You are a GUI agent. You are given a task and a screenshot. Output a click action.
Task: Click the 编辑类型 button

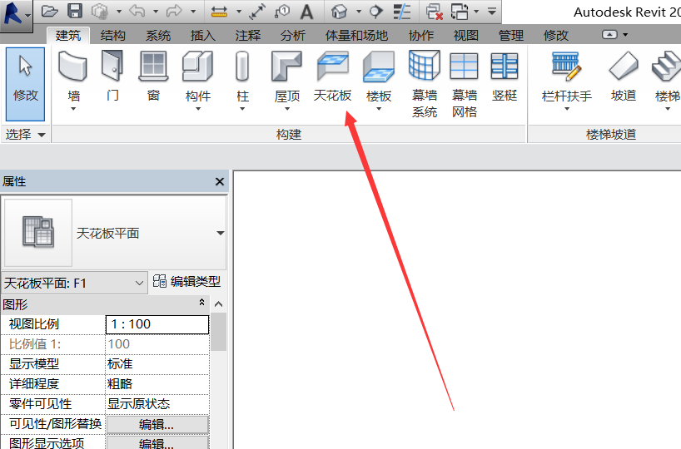187,283
